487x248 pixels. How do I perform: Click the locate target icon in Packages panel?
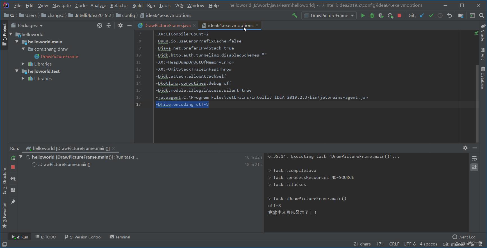pos(100,25)
